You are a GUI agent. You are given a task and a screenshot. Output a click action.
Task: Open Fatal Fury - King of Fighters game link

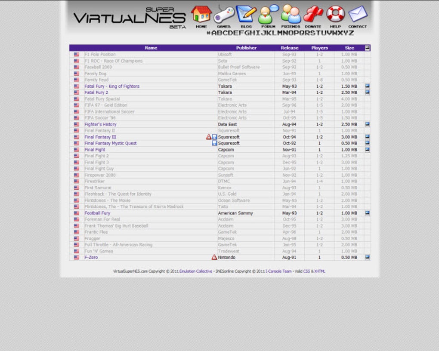[112, 86]
